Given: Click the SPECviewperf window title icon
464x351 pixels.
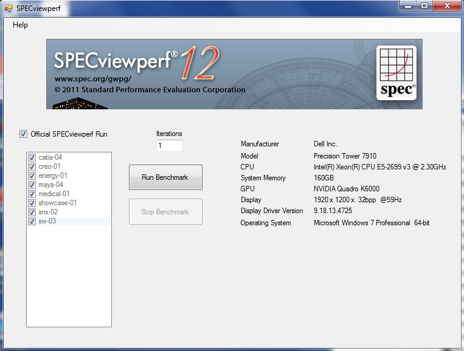Looking at the screenshot, I should coord(9,9).
